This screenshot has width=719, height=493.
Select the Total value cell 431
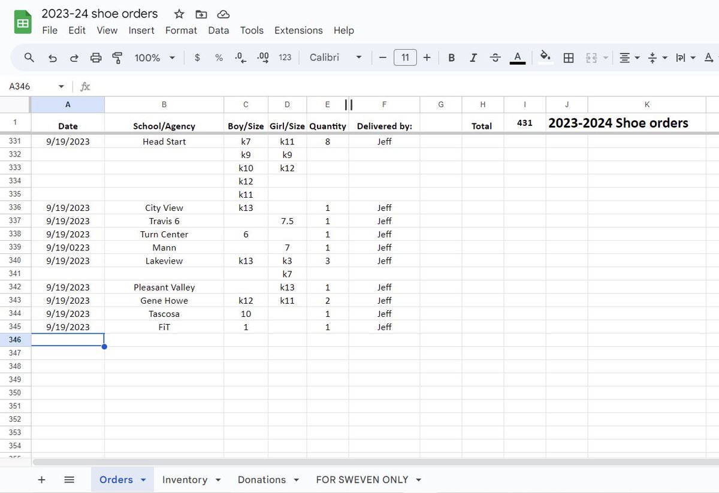(x=525, y=123)
